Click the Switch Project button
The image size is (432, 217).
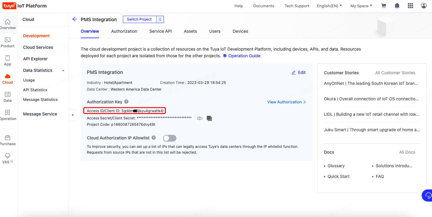click(140, 19)
